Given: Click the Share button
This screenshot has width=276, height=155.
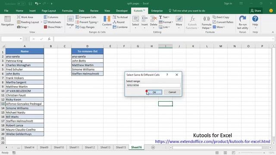Looking at the screenshot, I should (256, 11).
